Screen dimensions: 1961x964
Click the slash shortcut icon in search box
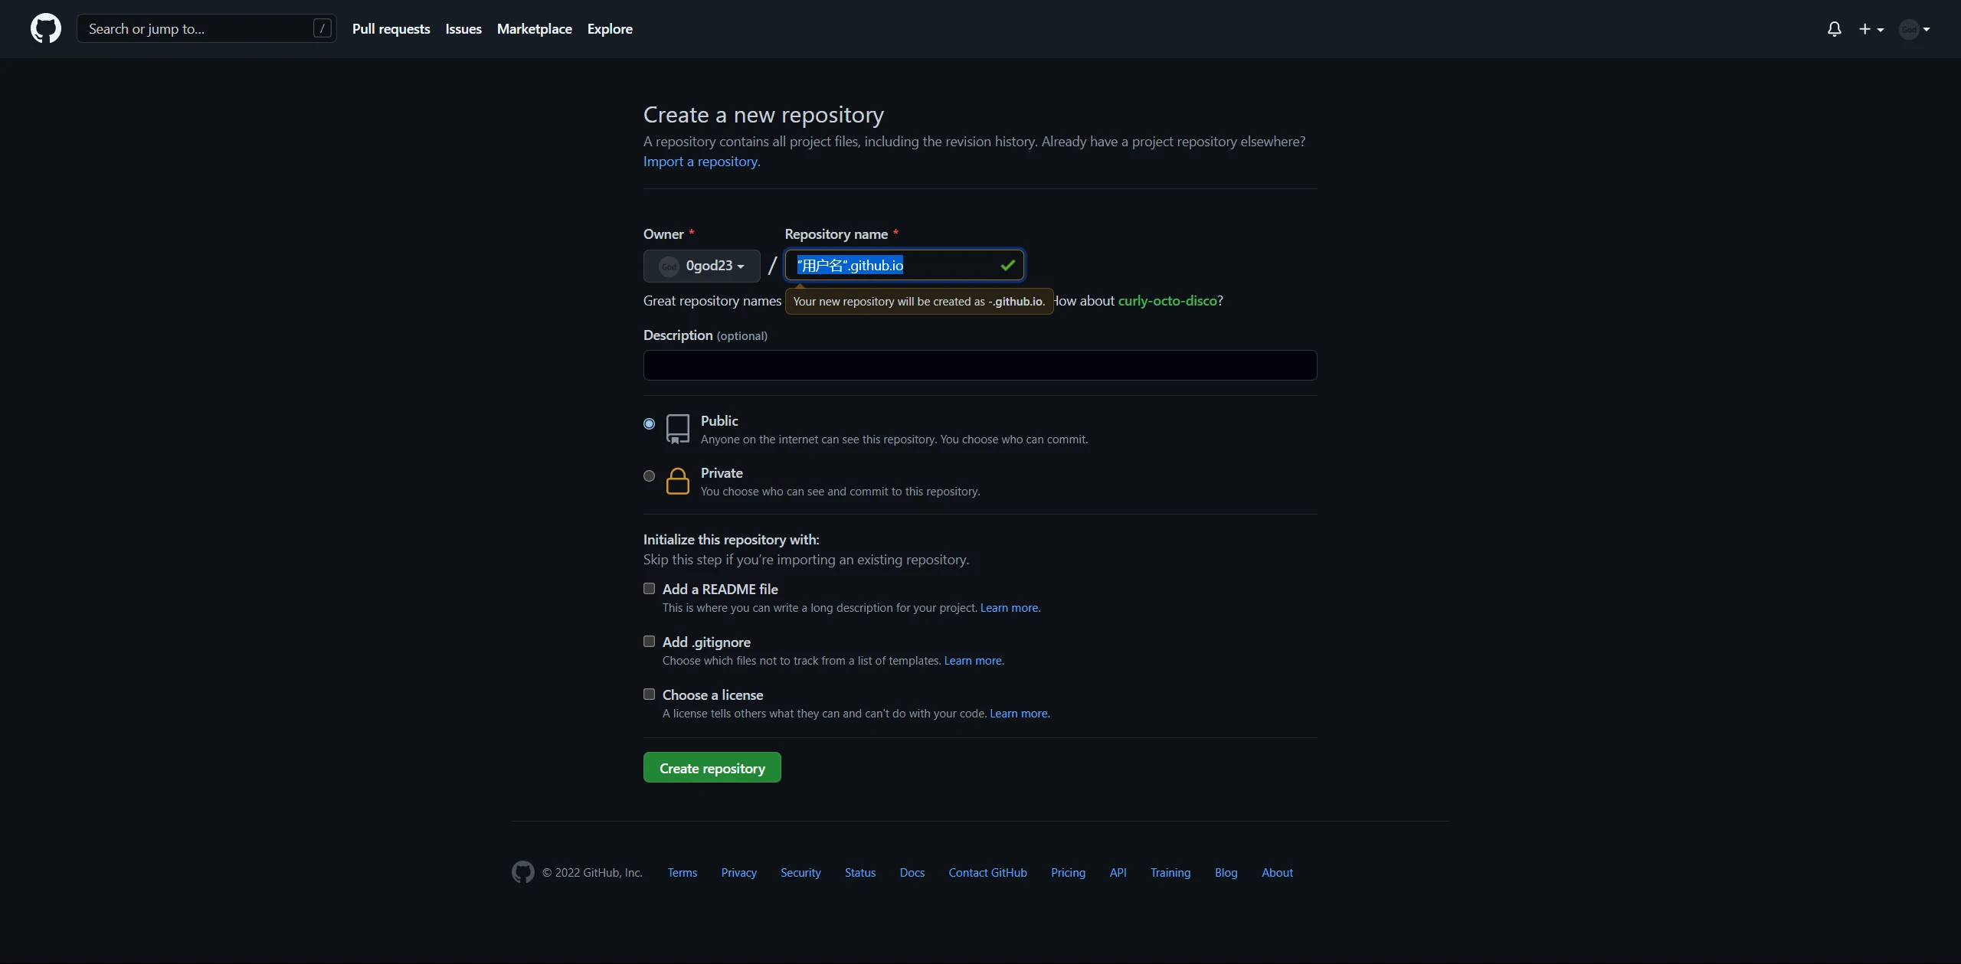click(x=322, y=28)
